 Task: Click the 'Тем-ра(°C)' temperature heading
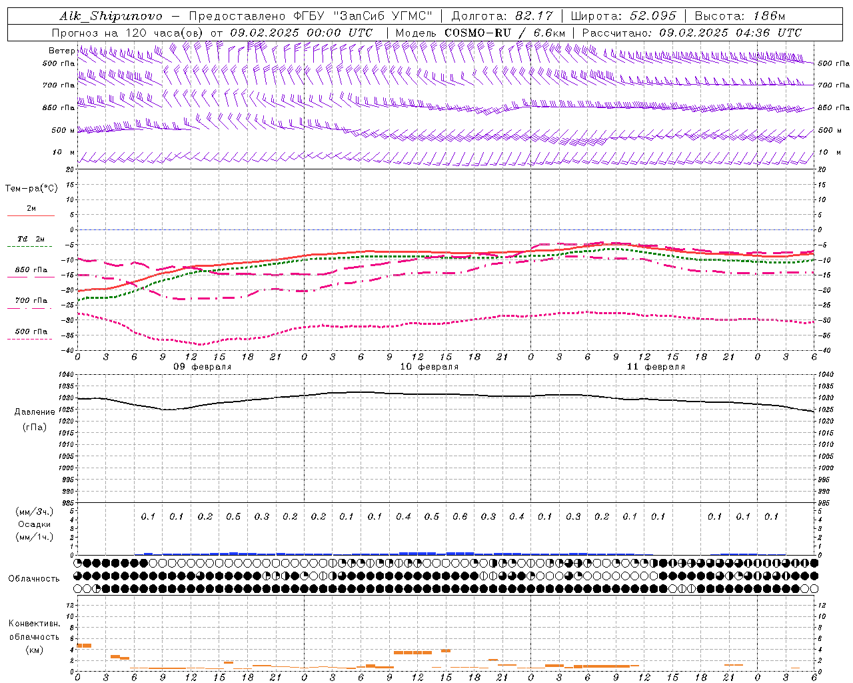coord(31,189)
